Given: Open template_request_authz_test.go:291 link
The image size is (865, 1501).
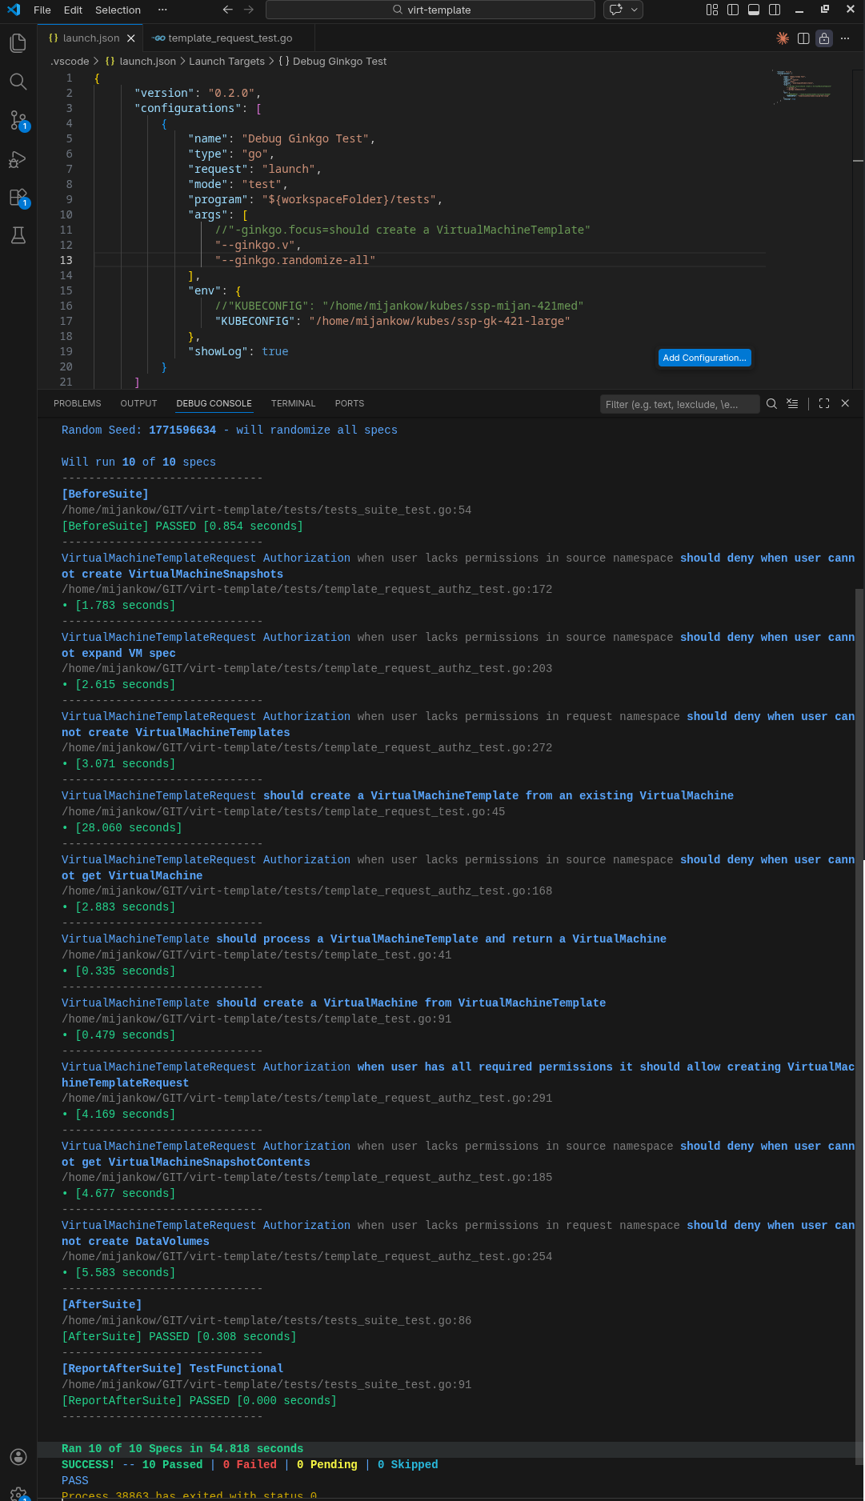Looking at the screenshot, I should [x=306, y=1098].
